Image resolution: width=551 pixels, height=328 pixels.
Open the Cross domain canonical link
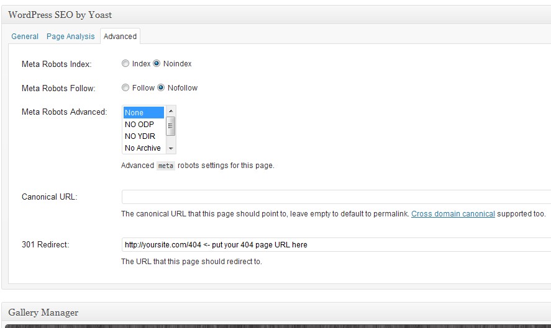453,214
